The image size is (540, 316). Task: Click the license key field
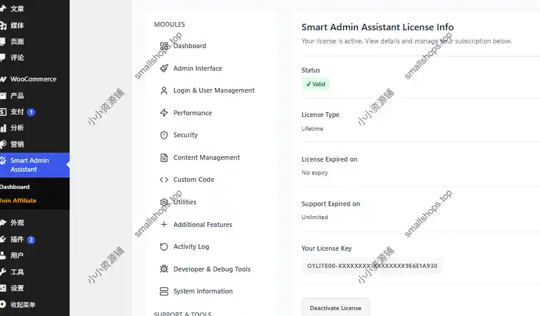[372, 266]
